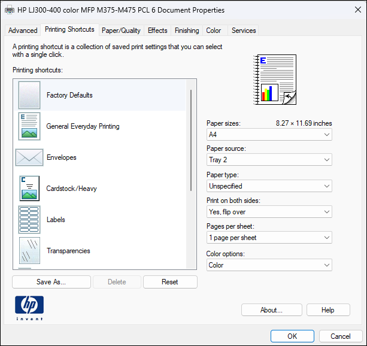Click the document preview image

(x=275, y=80)
